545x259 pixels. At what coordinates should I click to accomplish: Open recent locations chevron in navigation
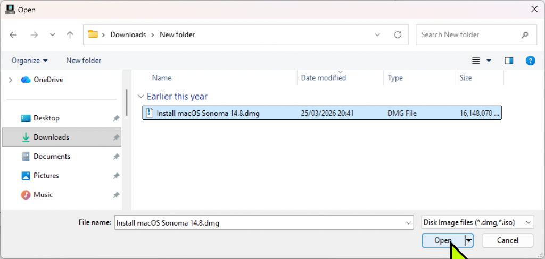(x=53, y=34)
